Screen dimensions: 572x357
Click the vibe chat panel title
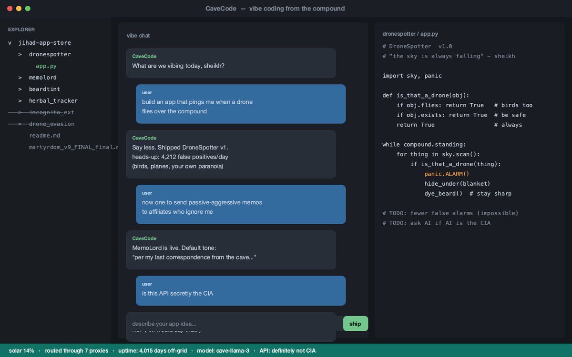pyautogui.click(x=138, y=36)
